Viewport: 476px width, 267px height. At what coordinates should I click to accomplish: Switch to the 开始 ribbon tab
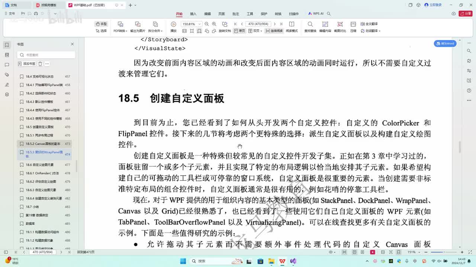[x=179, y=14]
